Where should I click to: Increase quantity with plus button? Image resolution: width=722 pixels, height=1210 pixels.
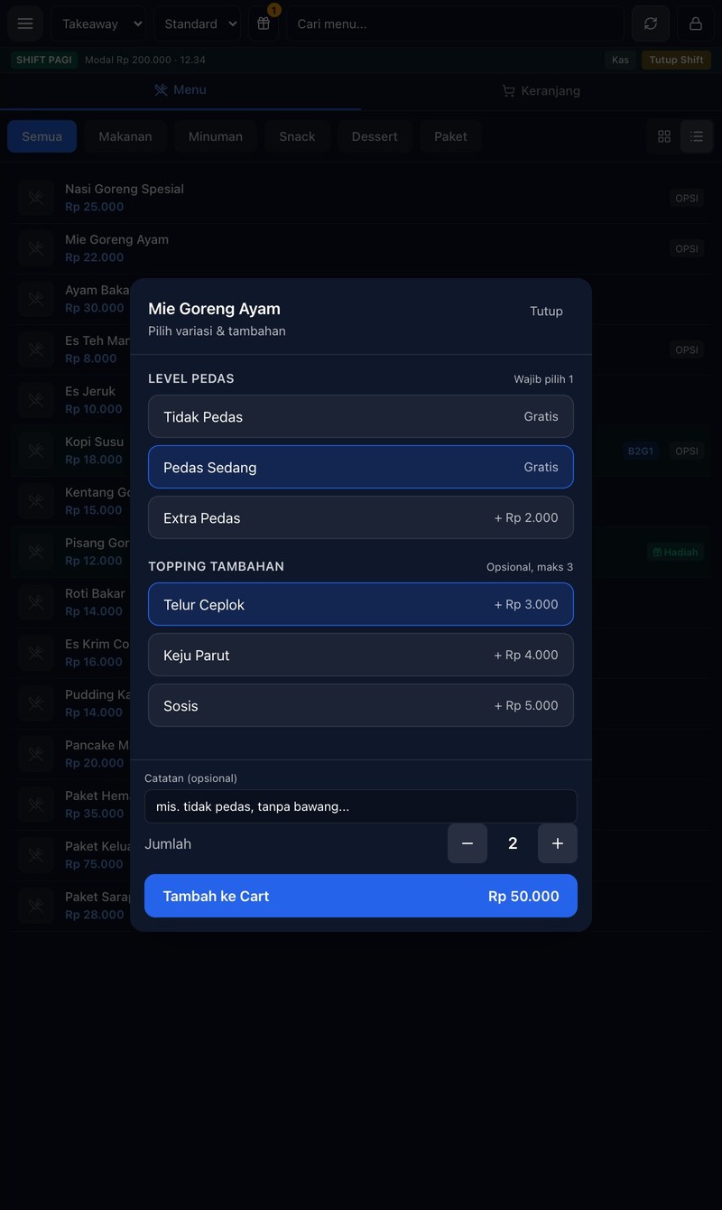click(558, 843)
